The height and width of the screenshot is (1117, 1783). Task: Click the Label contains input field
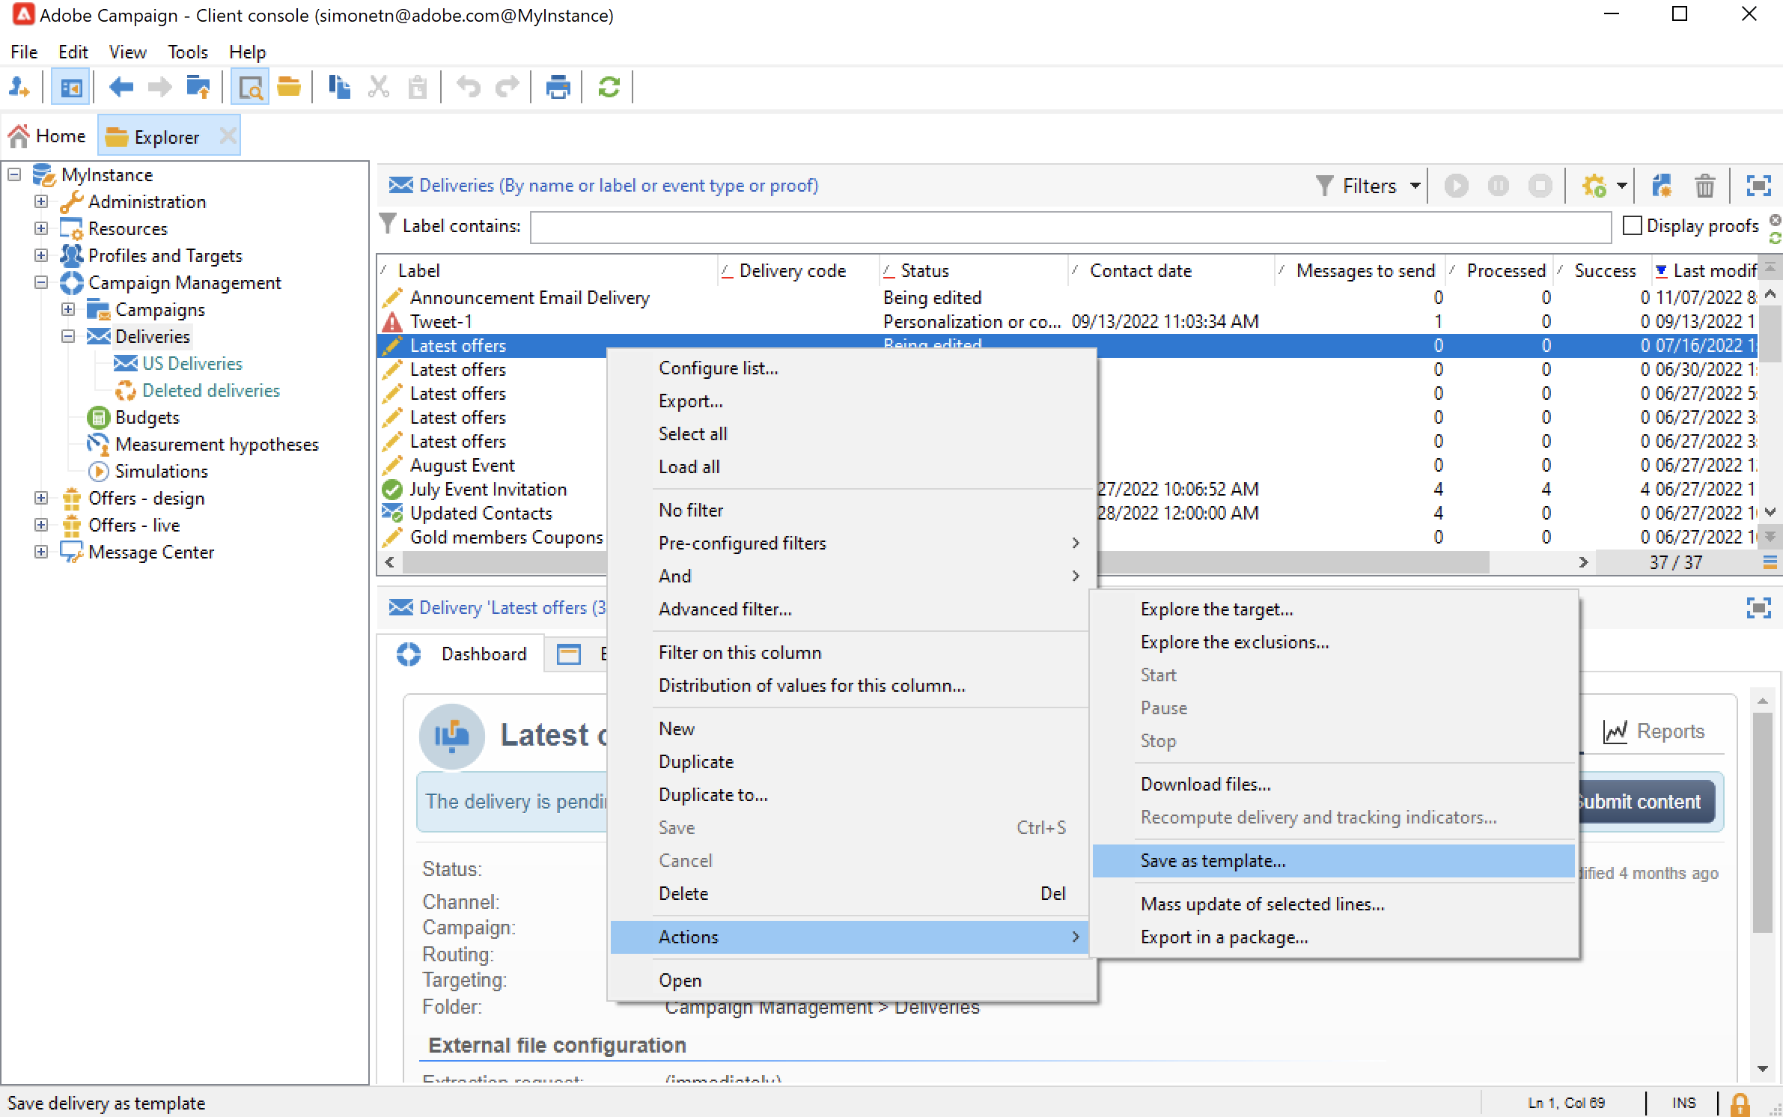[x=1070, y=227]
